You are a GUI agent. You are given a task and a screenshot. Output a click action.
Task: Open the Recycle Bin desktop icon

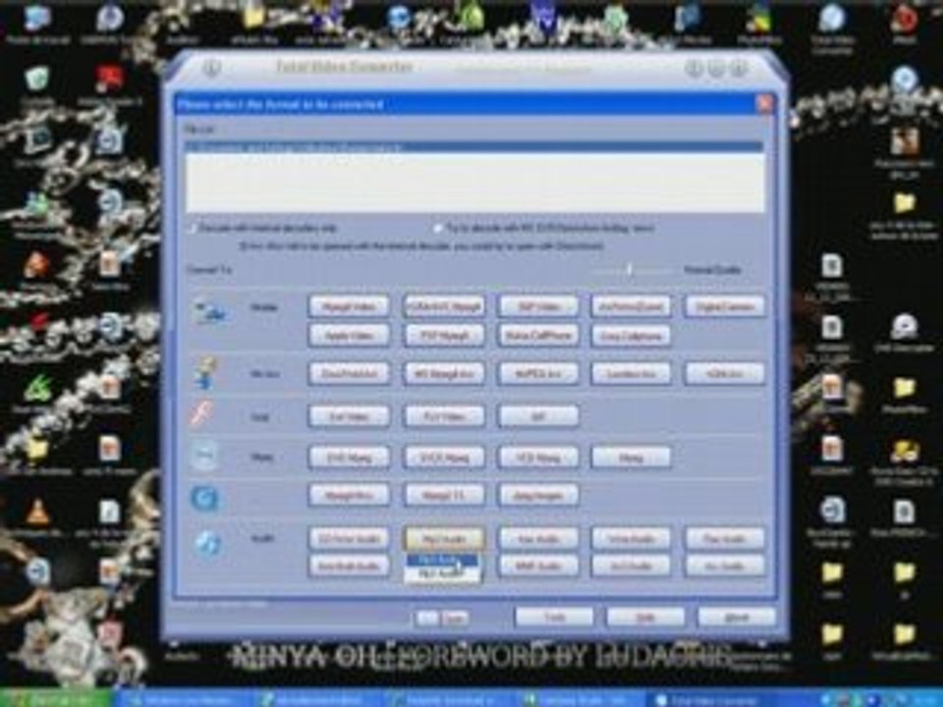click(37, 80)
